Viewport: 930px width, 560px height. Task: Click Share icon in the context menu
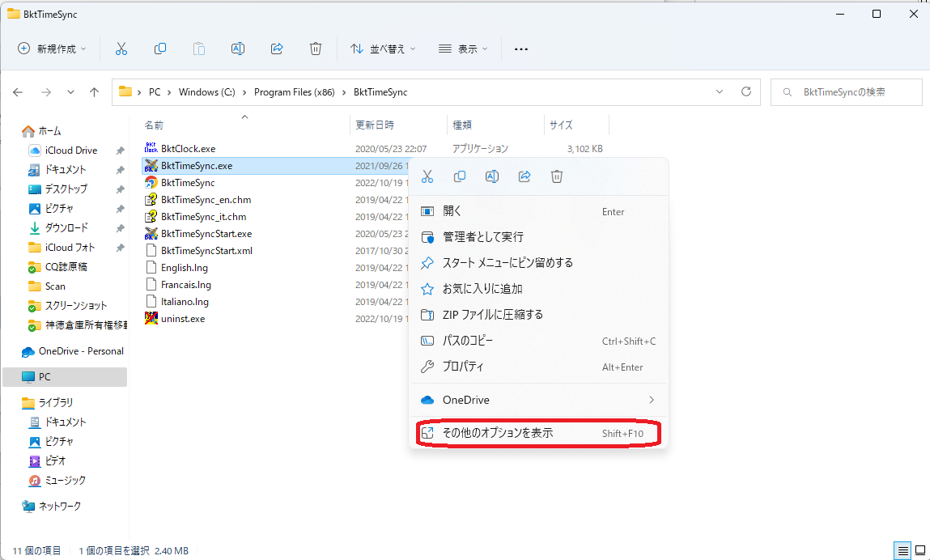[524, 176]
